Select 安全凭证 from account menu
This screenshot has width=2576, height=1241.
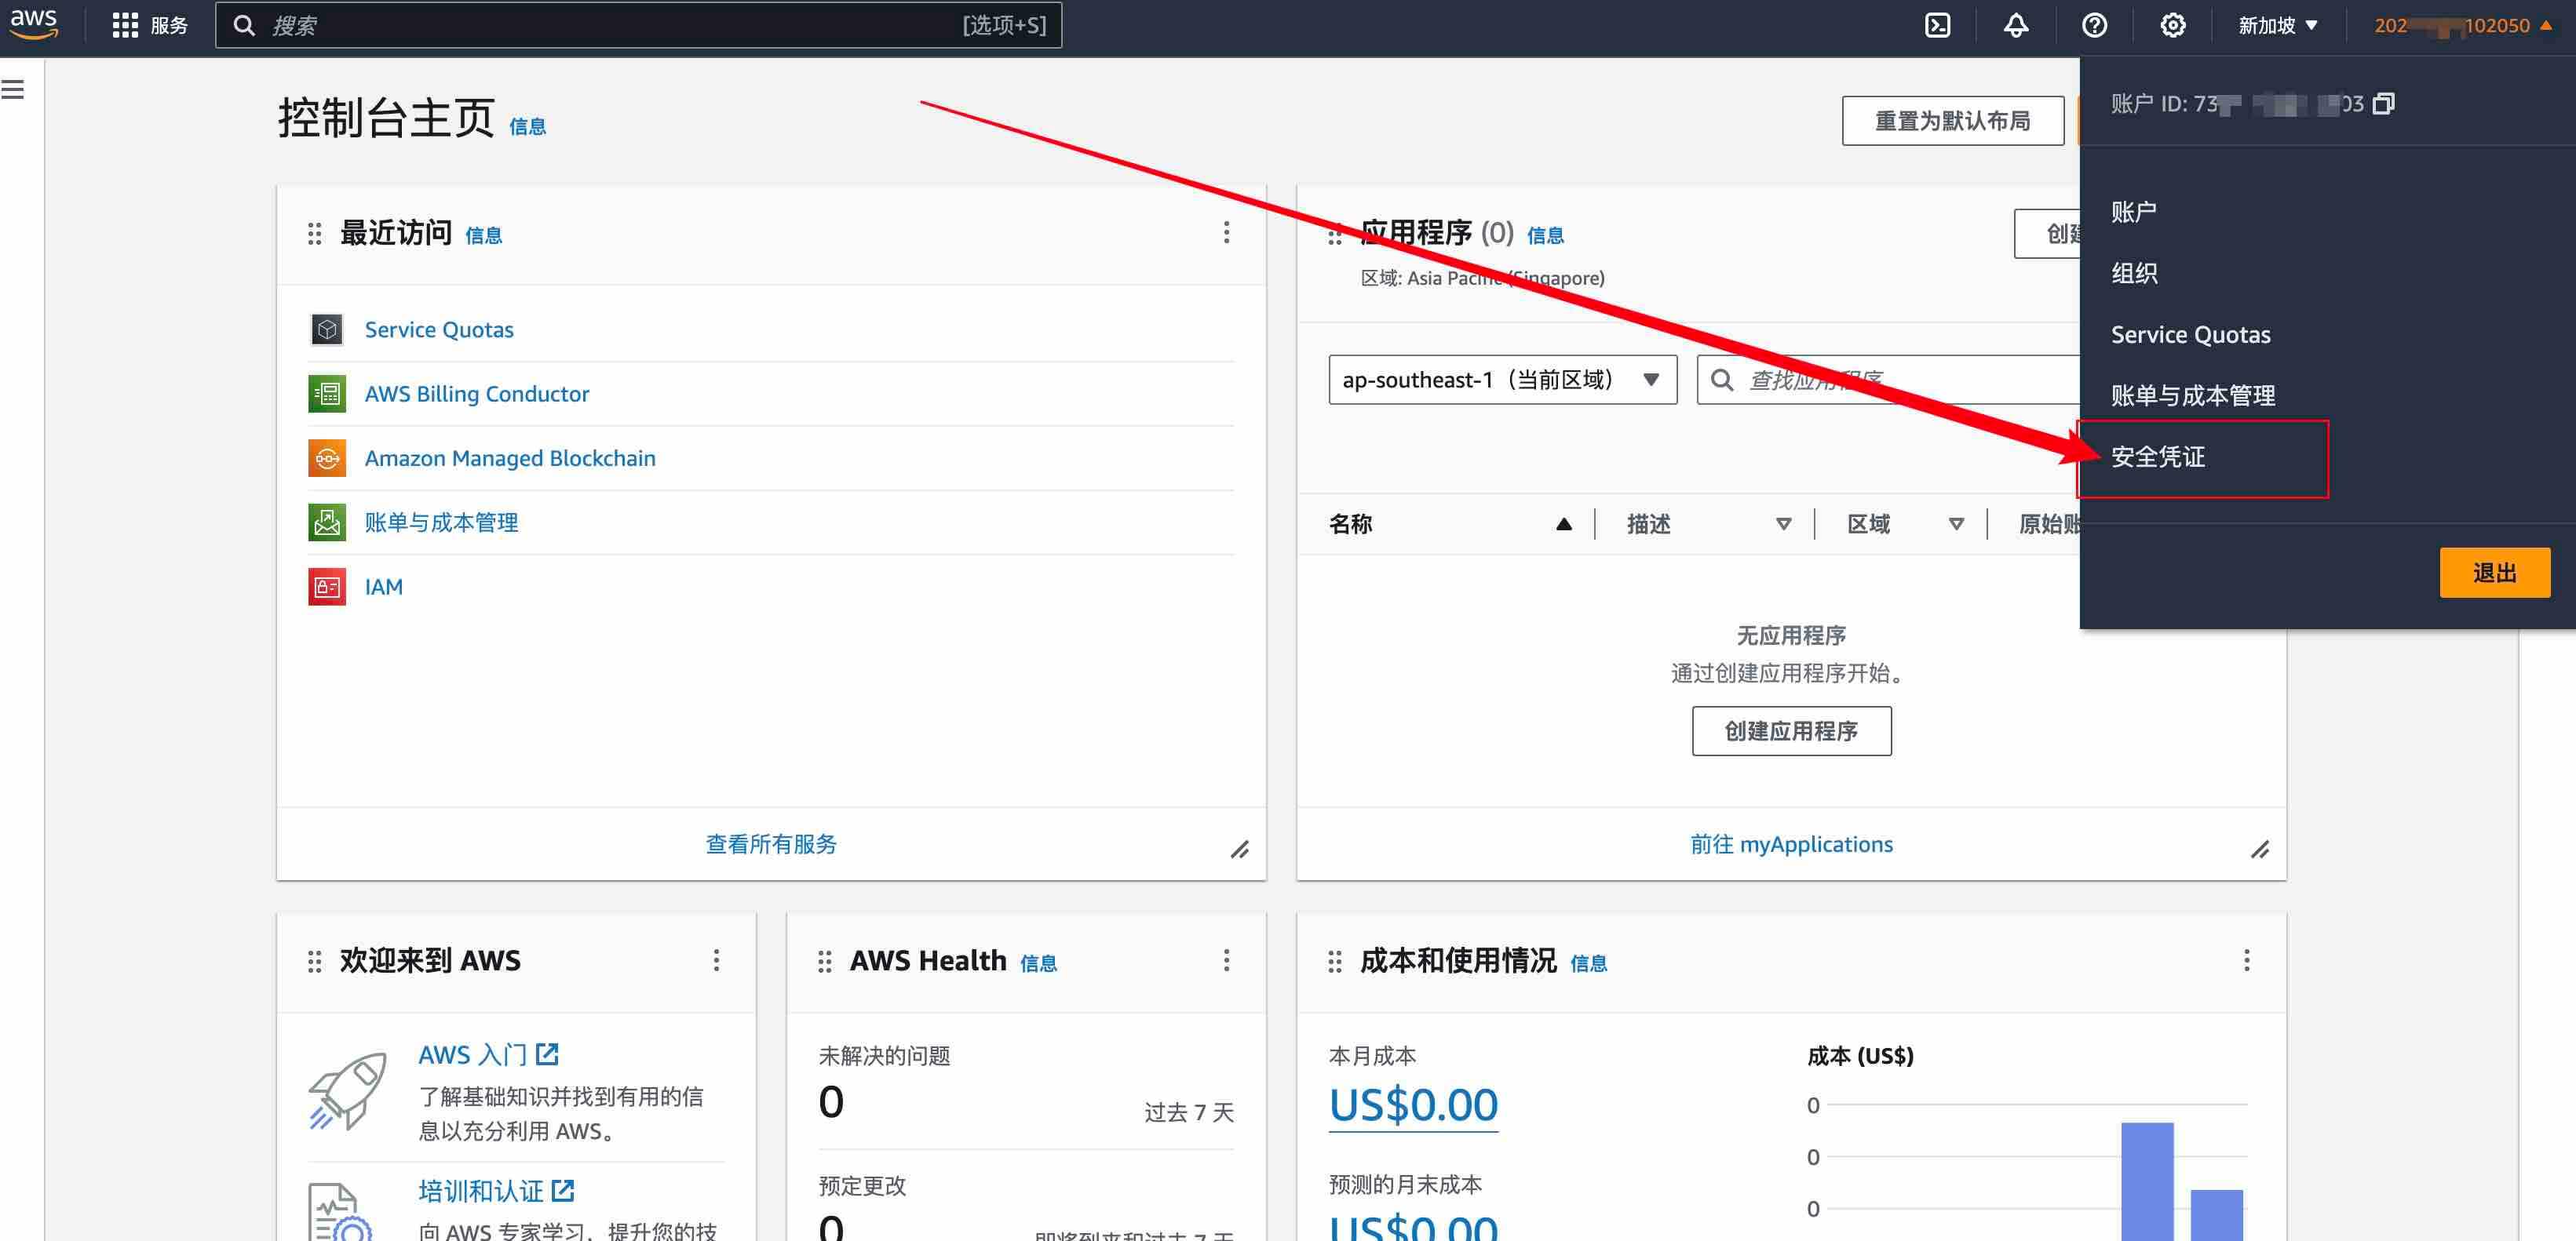point(2158,457)
